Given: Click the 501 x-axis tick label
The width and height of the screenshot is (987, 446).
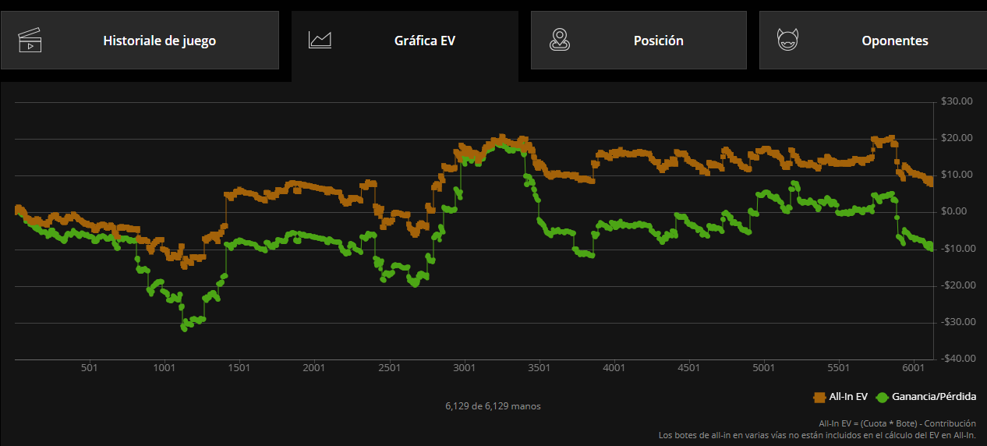Looking at the screenshot, I should pos(89,368).
